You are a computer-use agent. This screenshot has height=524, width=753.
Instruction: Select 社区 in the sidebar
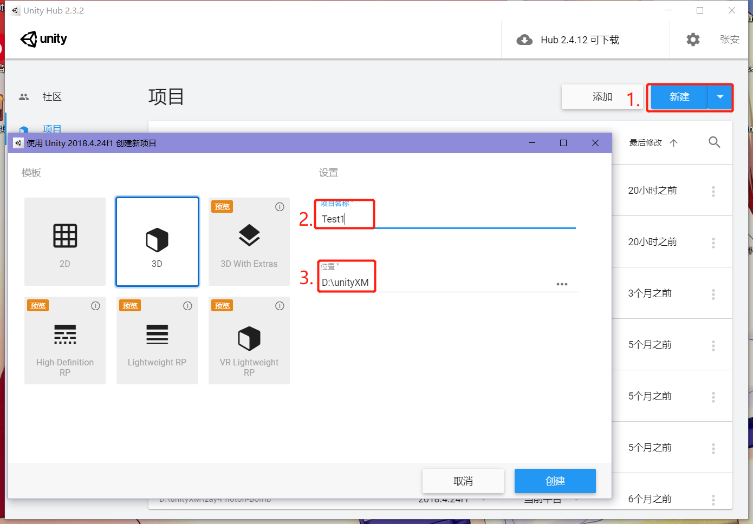tap(52, 96)
